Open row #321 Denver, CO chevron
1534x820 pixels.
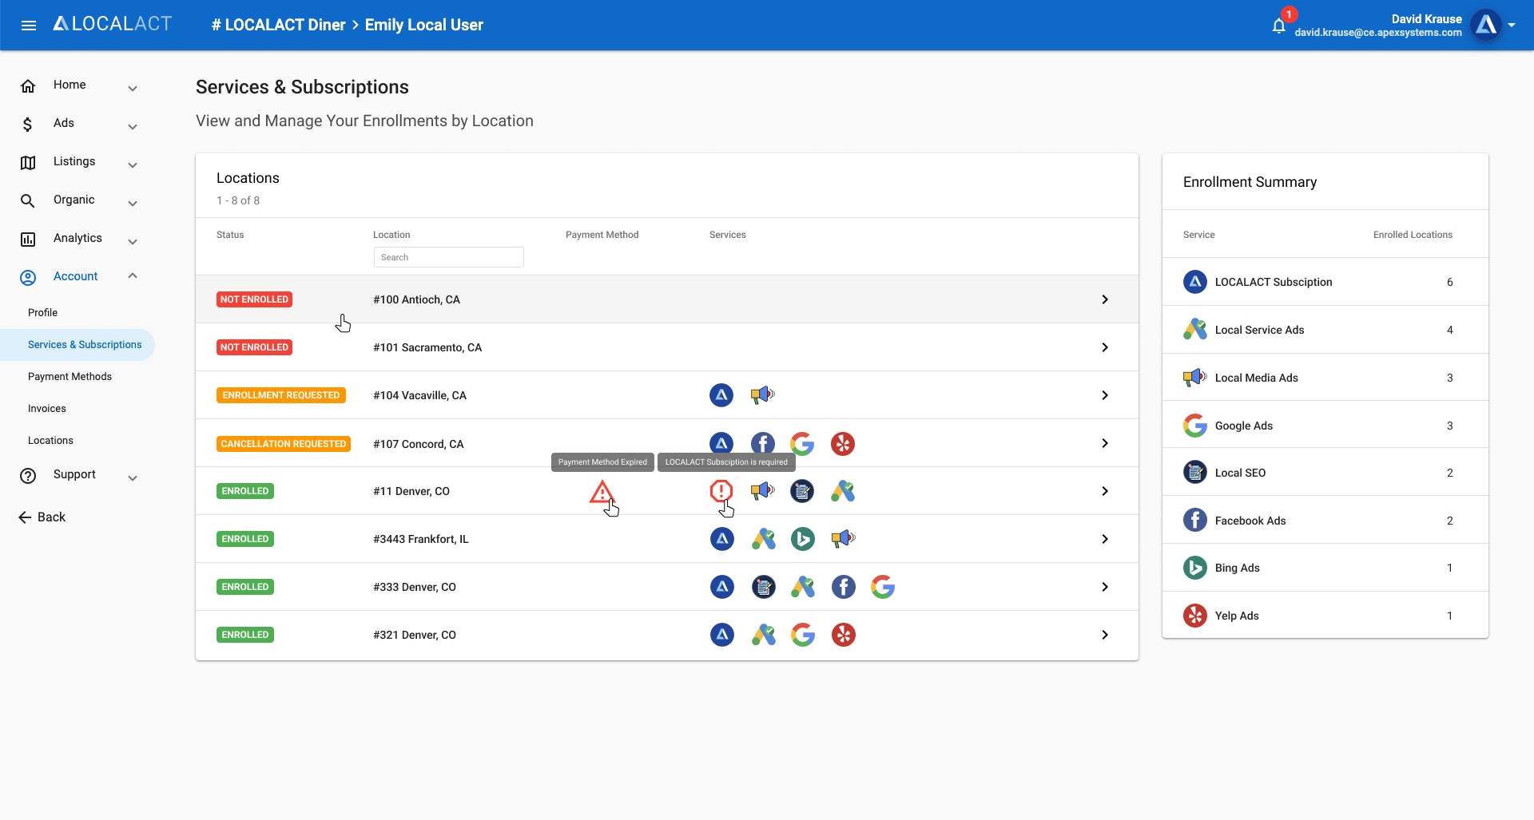[1105, 635]
